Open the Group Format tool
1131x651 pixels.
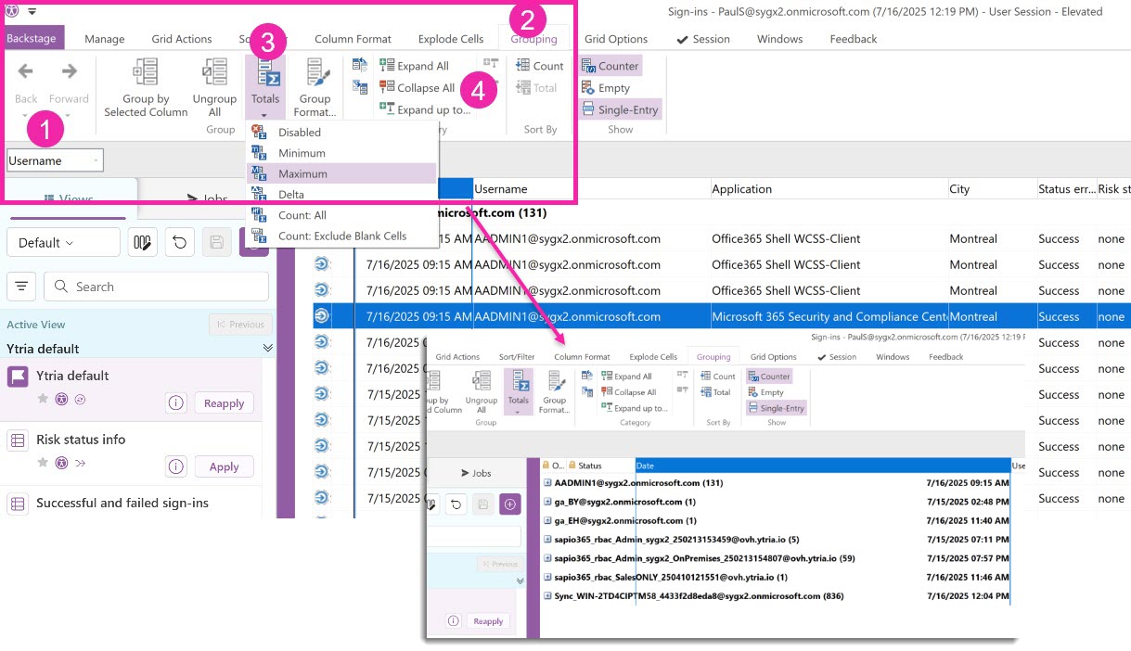pos(315,74)
